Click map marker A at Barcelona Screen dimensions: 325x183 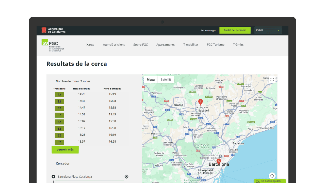219,161
